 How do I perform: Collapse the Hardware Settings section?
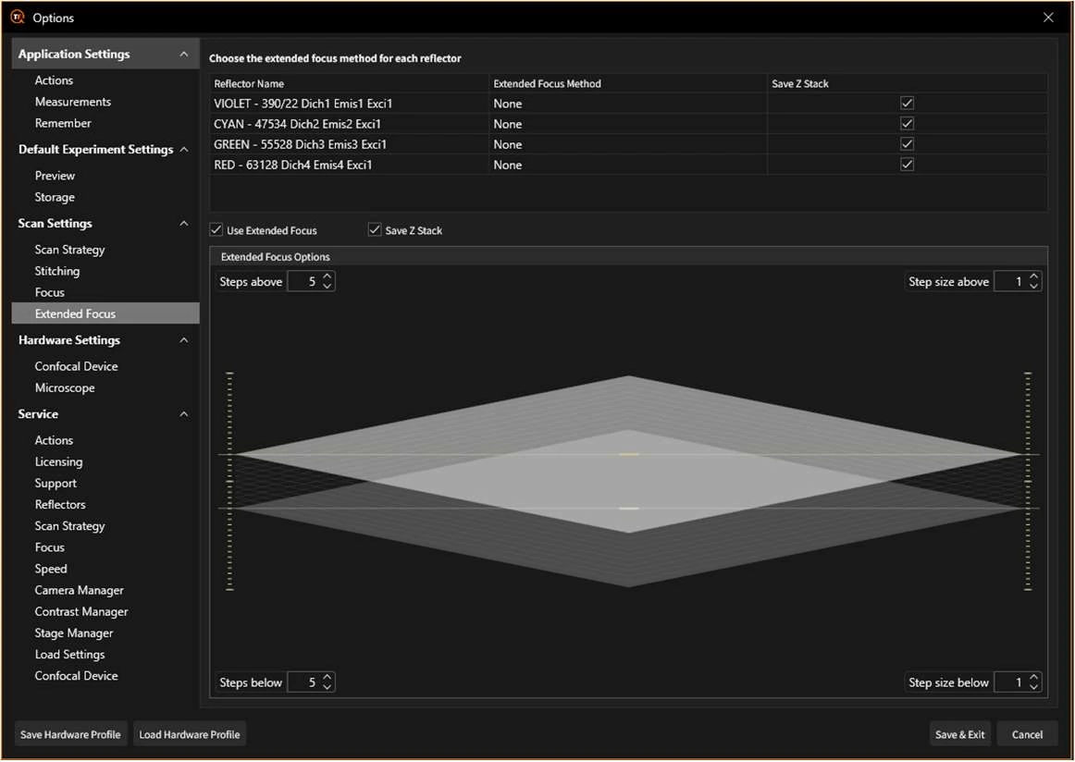click(183, 340)
